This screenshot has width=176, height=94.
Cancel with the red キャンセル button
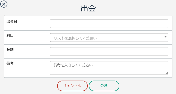point(72,86)
